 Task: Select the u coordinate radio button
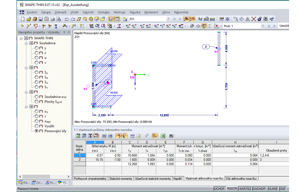pyautogui.click(x=37, y=58)
